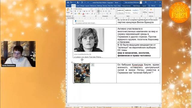The image size is (192, 108).
Task: Click the Add-ins button
Action: click(x=151, y=11)
